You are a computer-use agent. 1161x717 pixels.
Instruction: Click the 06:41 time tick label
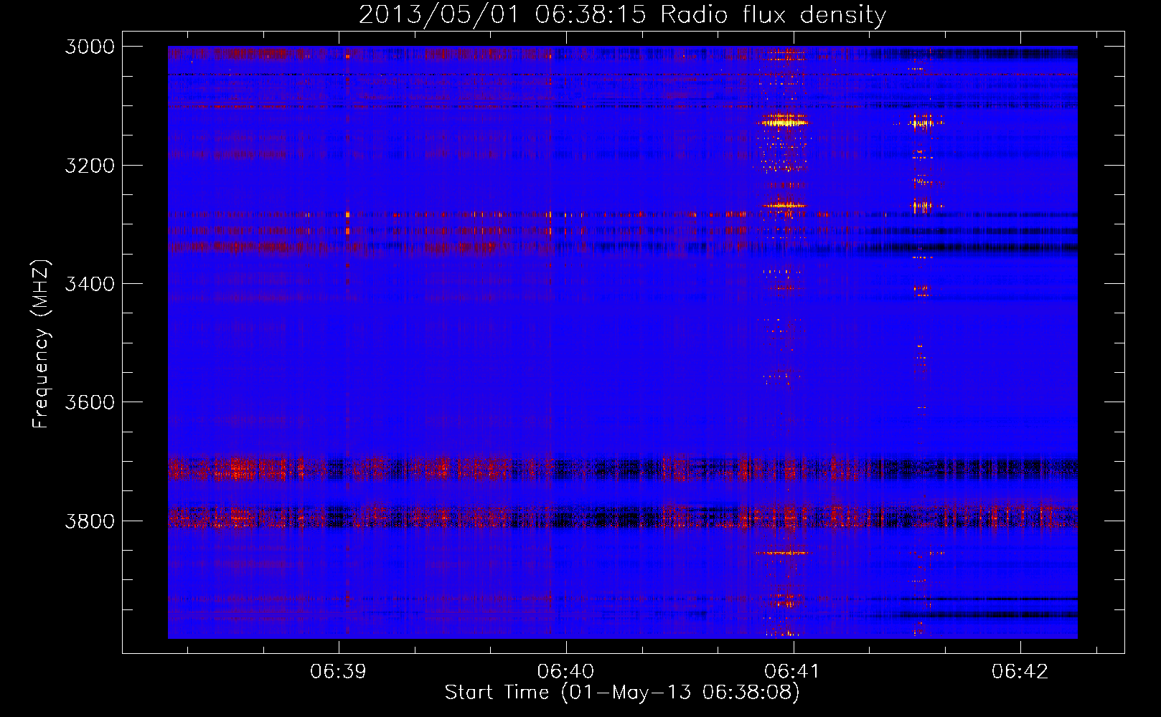pos(793,671)
